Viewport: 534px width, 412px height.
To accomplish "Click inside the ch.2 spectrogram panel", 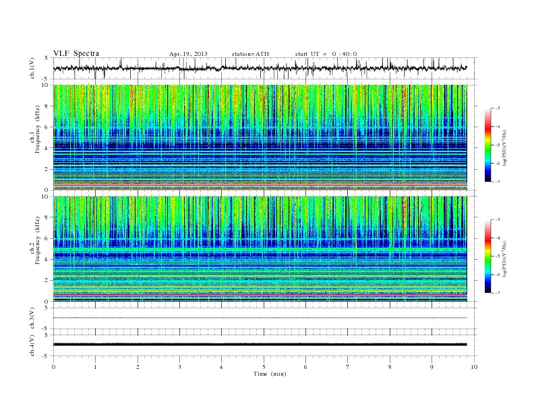I will 260,249.
